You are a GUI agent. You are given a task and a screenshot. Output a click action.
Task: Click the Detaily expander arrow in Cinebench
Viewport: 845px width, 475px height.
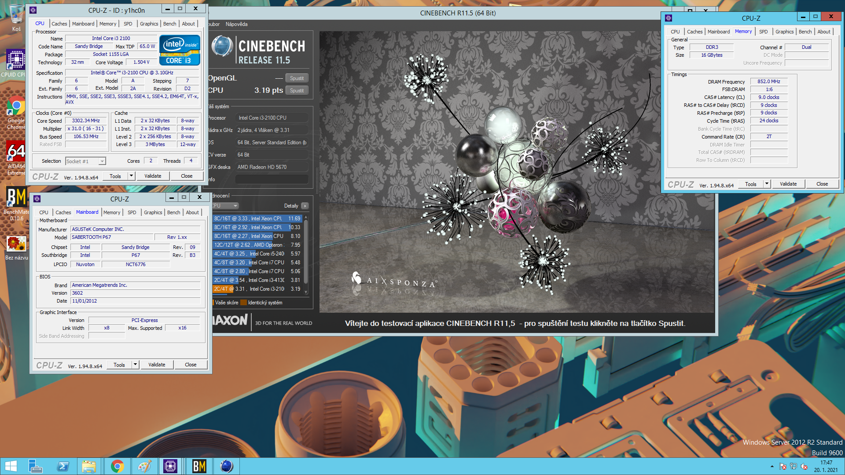pyautogui.click(x=305, y=206)
